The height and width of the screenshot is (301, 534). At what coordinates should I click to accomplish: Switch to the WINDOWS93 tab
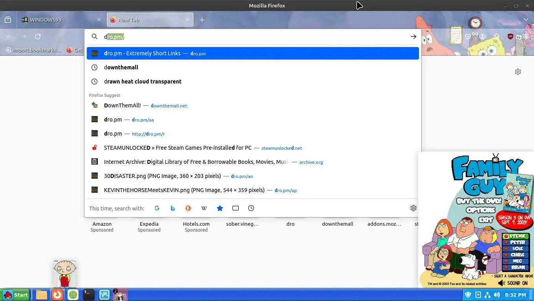pos(61,20)
